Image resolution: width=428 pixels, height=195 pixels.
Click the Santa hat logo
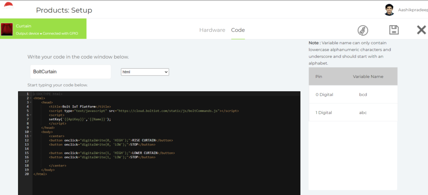8,6
